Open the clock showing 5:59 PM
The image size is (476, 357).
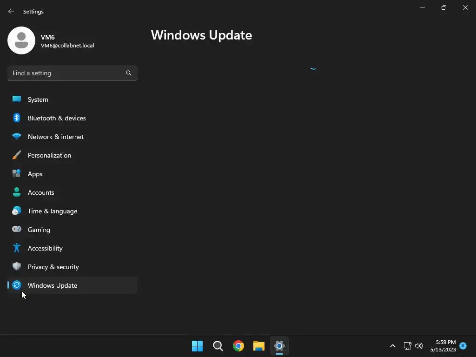point(446,342)
